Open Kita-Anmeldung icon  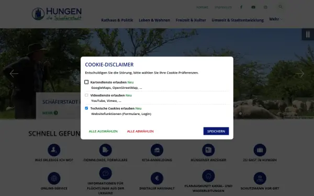[x=157, y=150]
